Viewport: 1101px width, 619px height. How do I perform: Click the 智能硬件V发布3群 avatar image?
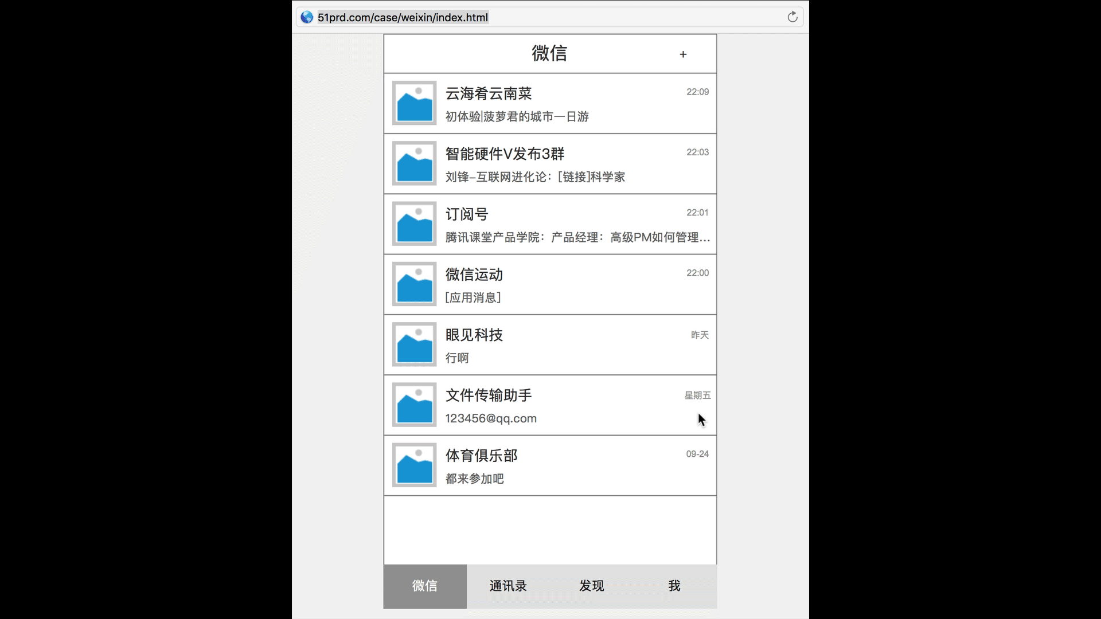coord(413,164)
